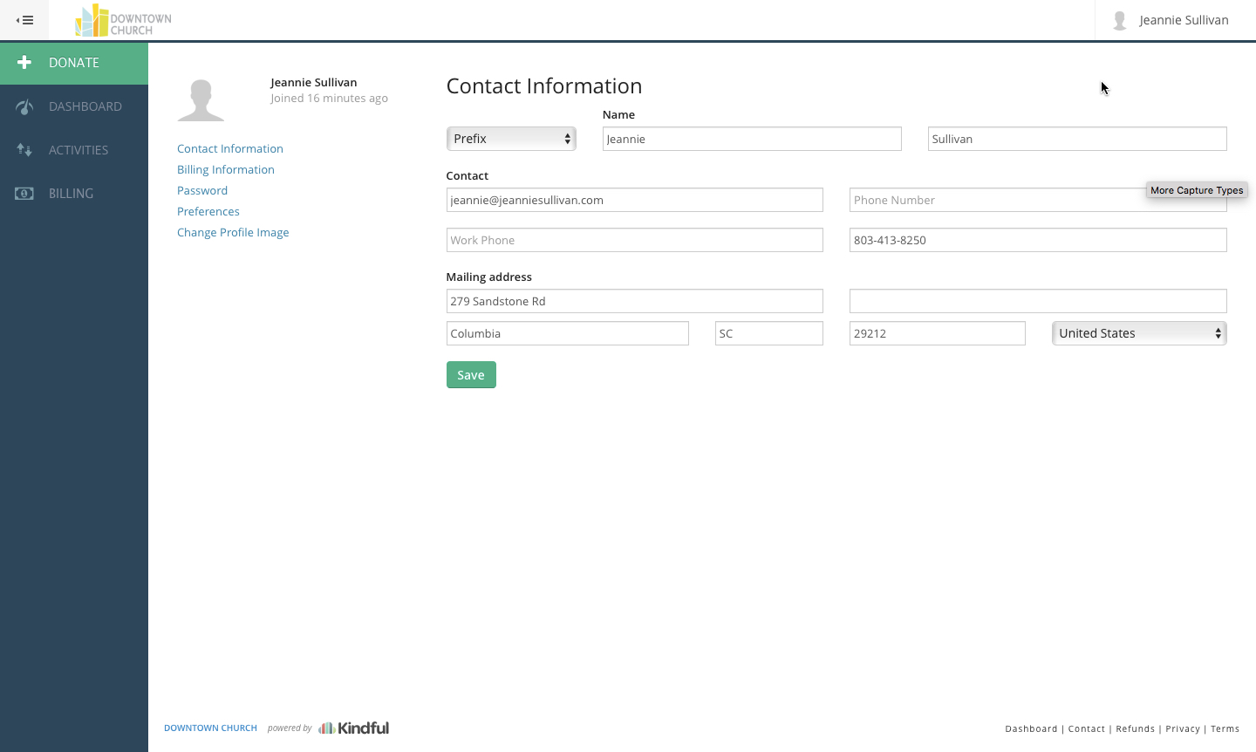Screen dimensions: 1256x752
Task: Click the first name field Jeannie
Action: (752, 139)
